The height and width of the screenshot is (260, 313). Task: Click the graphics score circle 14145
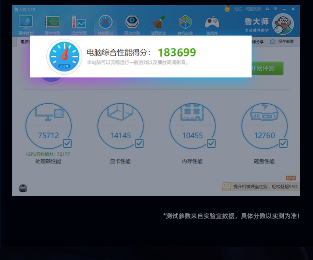120,126
